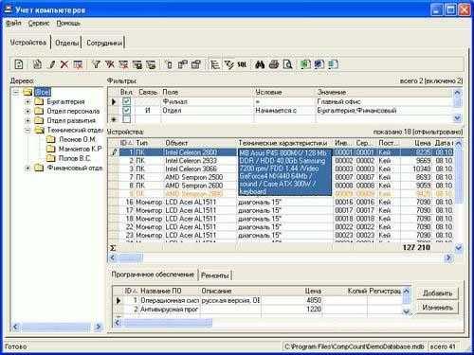Toggle the Отдел filter checkbox
Image resolution: width=474 pixels, height=355 pixels.
126,110
